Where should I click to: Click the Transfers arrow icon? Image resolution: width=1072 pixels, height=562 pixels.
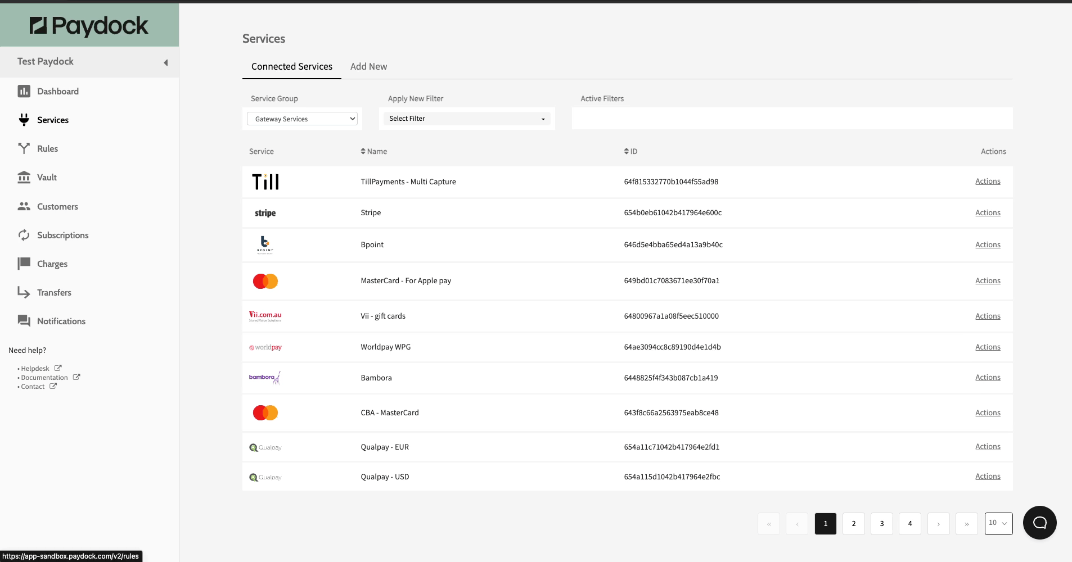[24, 292]
